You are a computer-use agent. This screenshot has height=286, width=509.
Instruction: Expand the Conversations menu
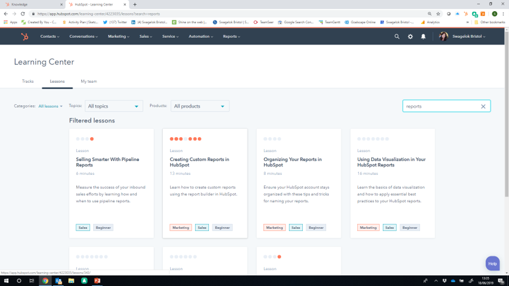[x=83, y=37]
